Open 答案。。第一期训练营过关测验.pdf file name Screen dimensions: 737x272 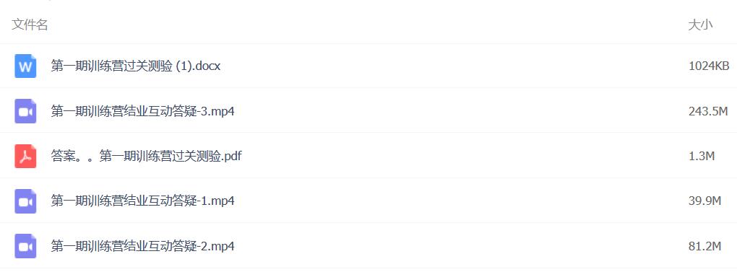click(x=146, y=156)
